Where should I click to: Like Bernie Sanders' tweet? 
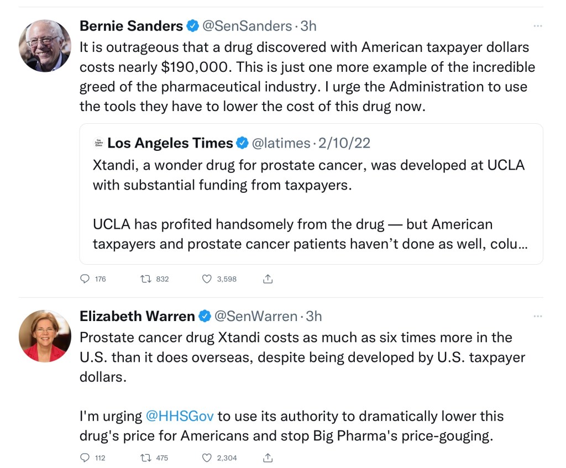point(207,279)
